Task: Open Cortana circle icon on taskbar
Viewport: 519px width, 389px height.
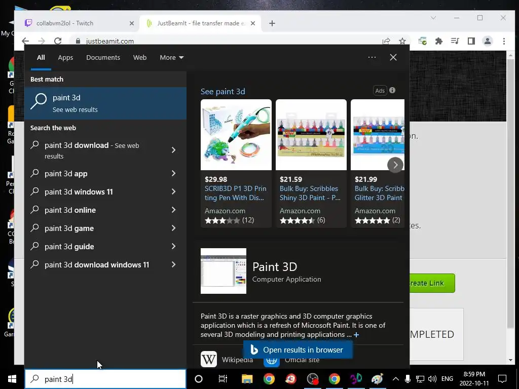Action: (x=199, y=379)
